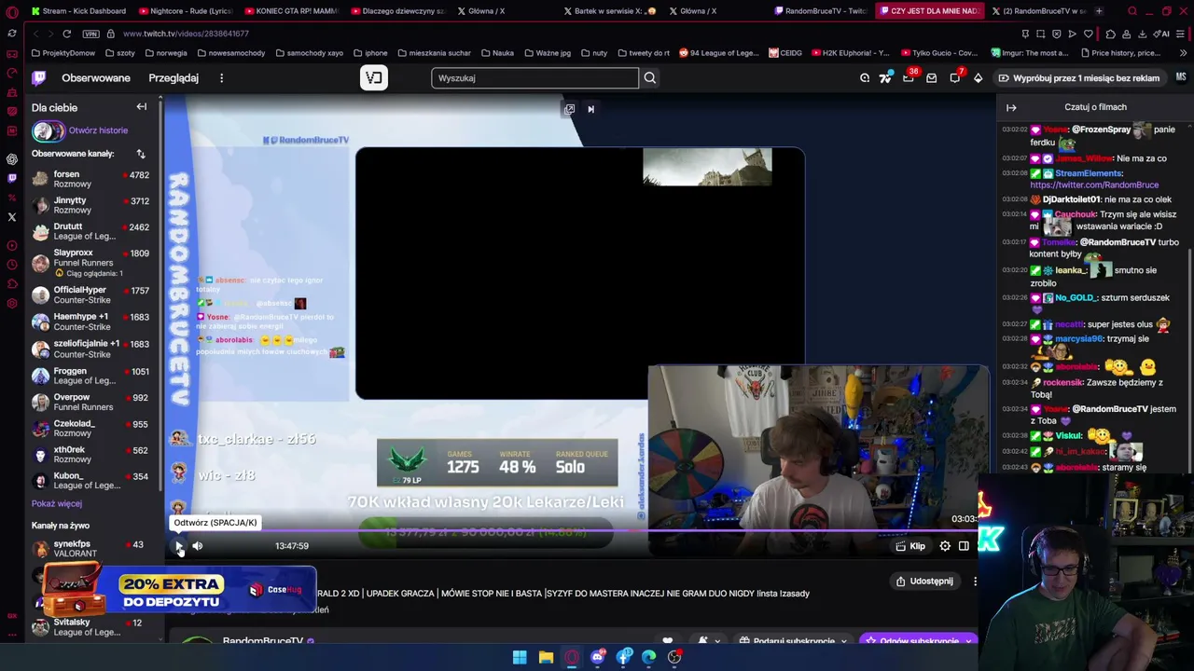Pop out the stream video window

pyautogui.click(x=569, y=109)
